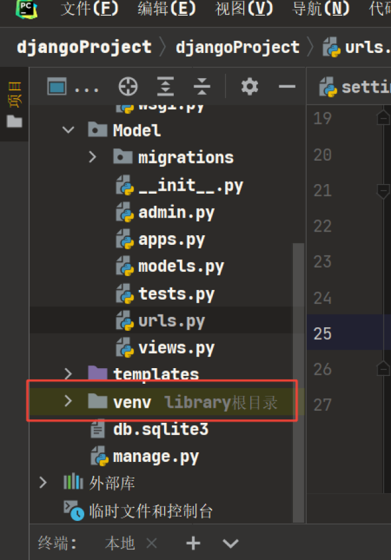Click the collapse all icon in project toolbar
The height and width of the screenshot is (560, 391).
pos(202,87)
